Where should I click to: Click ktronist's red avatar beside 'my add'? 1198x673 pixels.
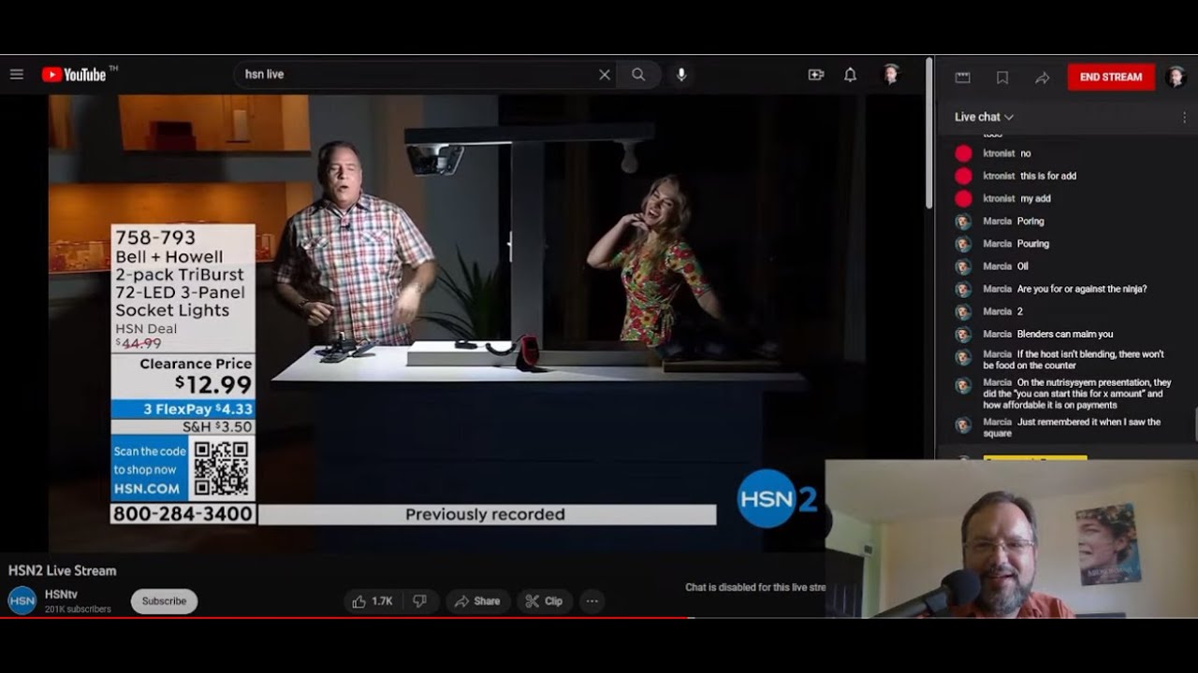(x=963, y=199)
